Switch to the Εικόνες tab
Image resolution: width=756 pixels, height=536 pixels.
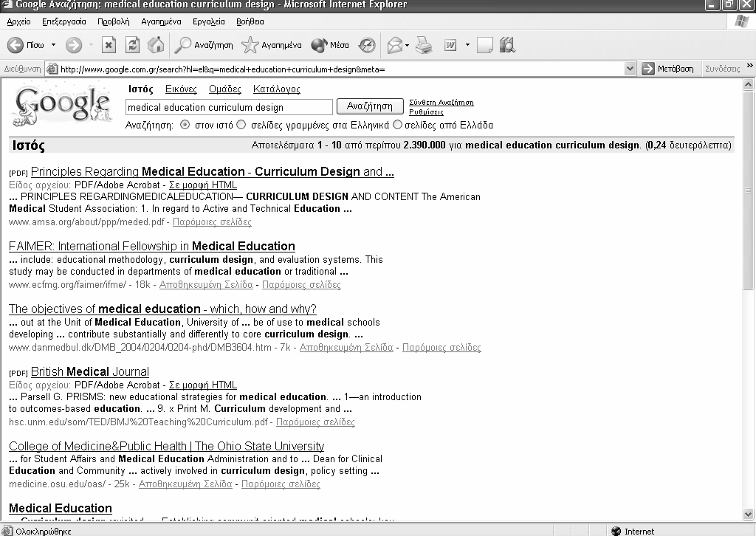(x=182, y=89)
